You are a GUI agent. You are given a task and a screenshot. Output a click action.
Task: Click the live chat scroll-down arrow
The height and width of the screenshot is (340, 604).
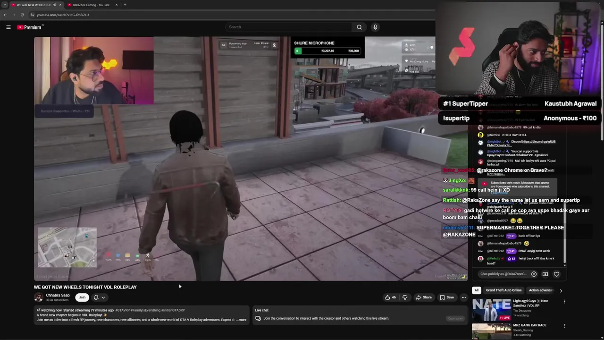click(565, 264)
